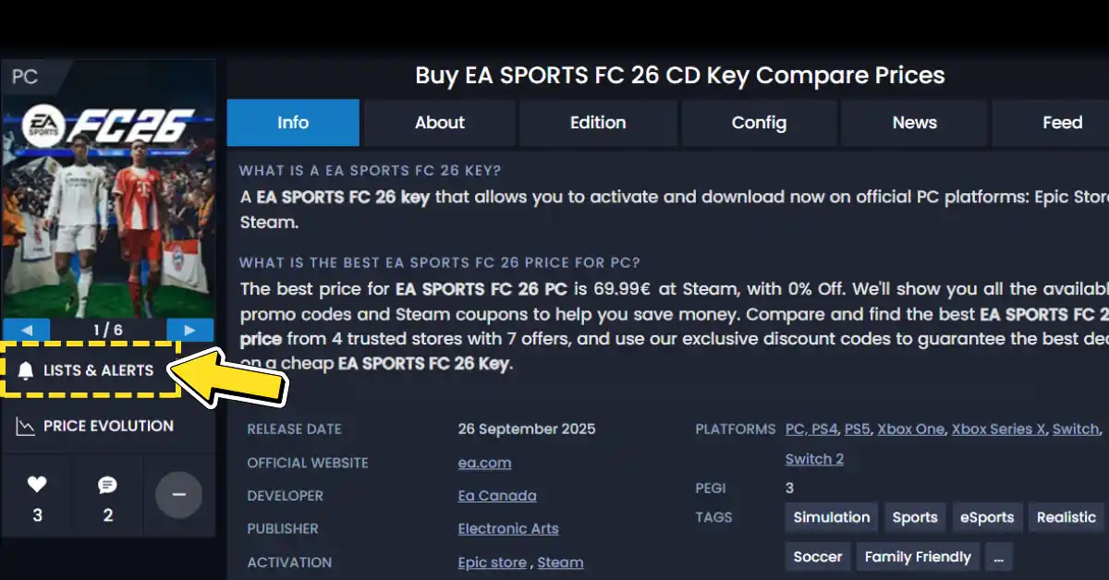Go to the News tab
1109x580 pixels.
click(x=914, y=123)
